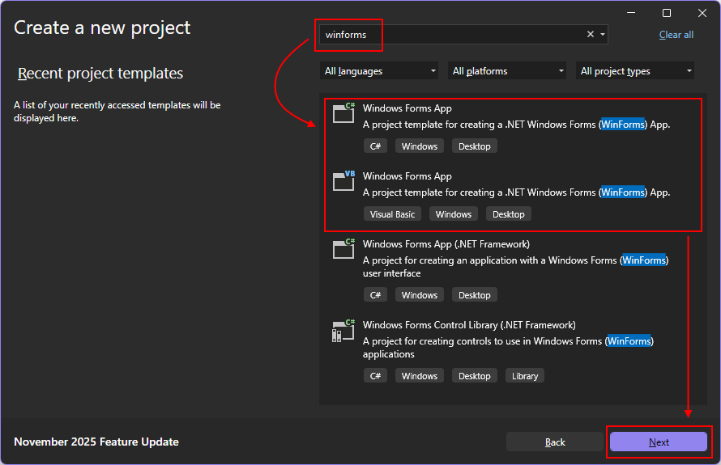Click the C# Windows Forms App template icon

tap(344, 113)
